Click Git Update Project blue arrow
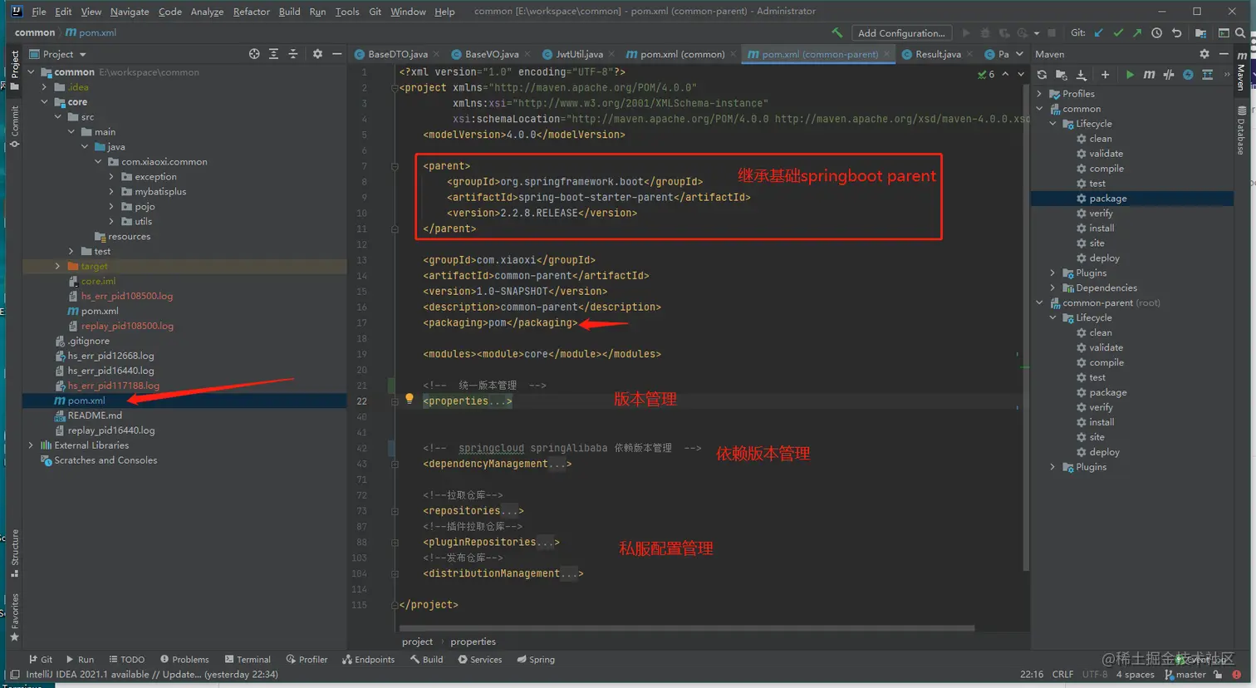Screen dimensions: 1256x688 tap(1099, 33)
